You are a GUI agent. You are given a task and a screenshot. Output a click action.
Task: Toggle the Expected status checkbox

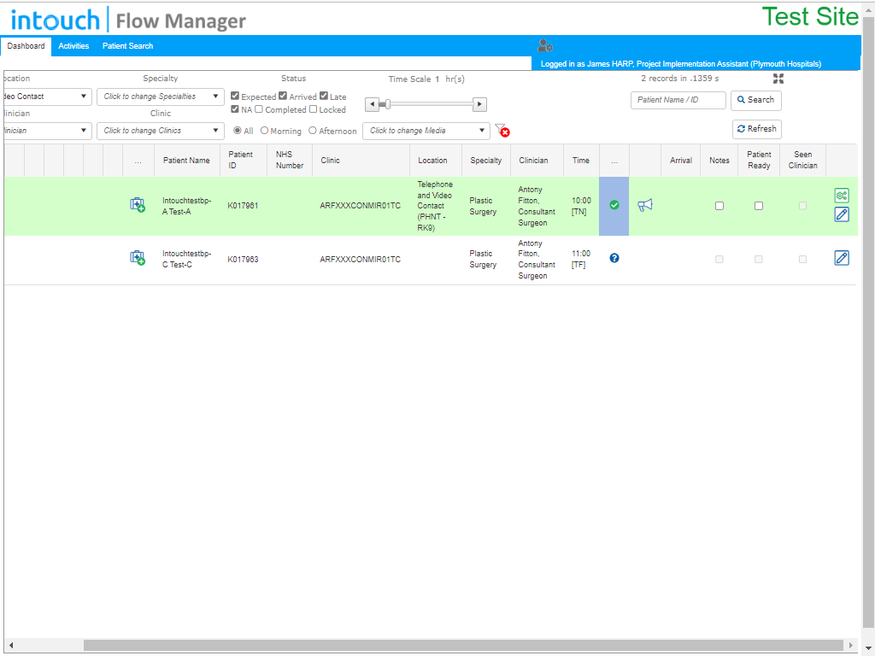pyautogui.click(x=235, y=96)
